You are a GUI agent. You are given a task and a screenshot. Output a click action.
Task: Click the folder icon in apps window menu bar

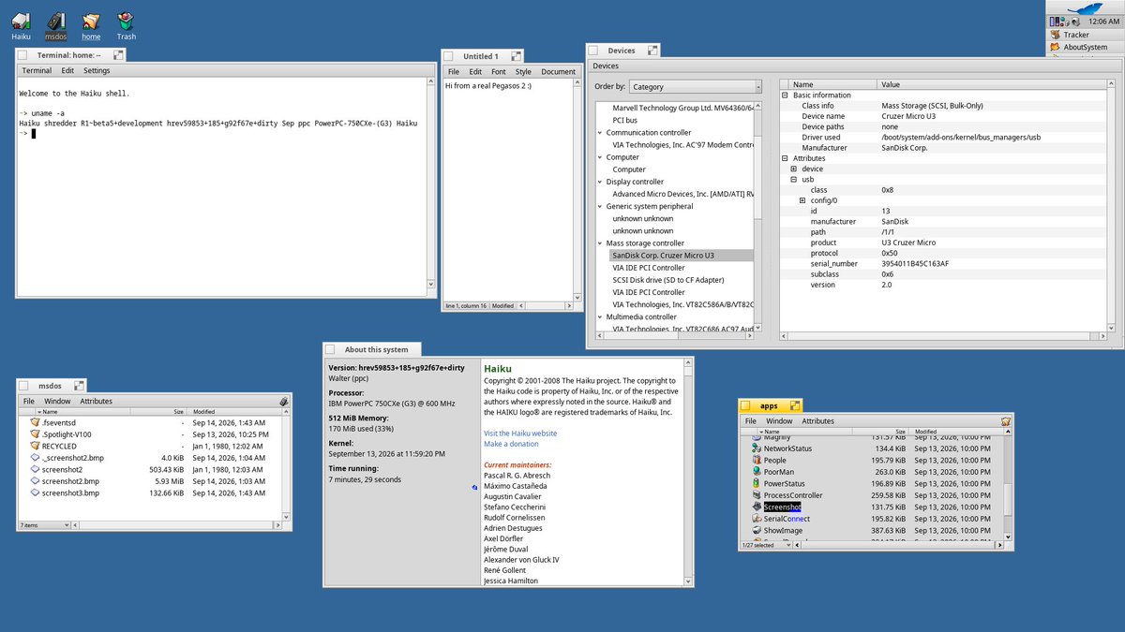(1005, 421)
